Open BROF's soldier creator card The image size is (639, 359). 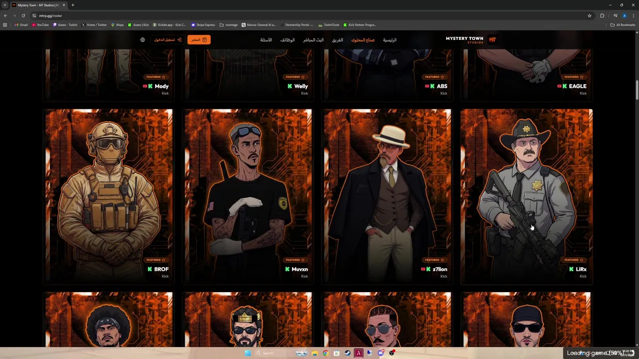[109, 196]
